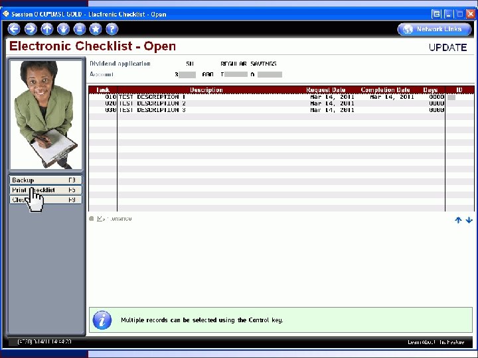Minimize the CU*BASE GOLD window

point(448,14)
